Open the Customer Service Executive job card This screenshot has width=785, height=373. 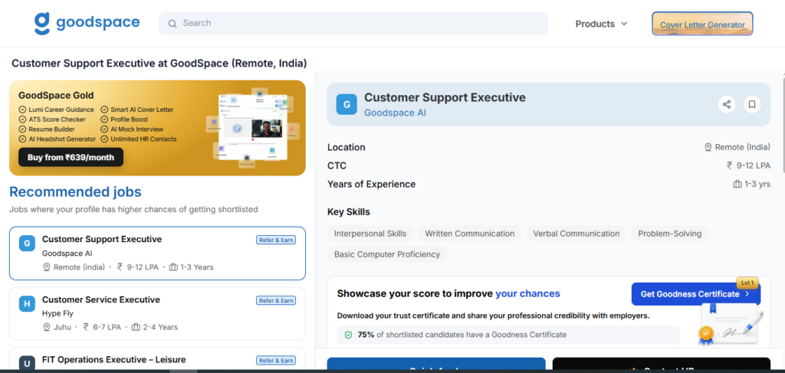click(x=157, y=313)
